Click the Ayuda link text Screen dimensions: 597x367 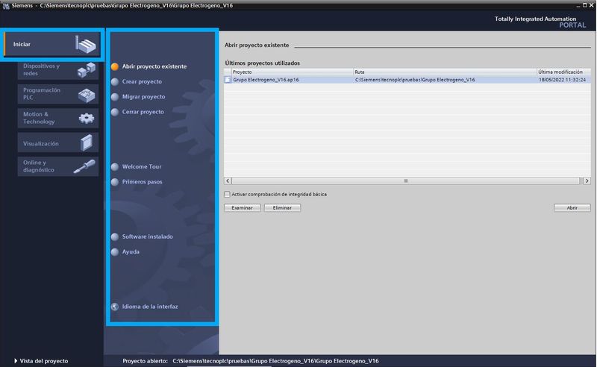click(x=131, y=251)
